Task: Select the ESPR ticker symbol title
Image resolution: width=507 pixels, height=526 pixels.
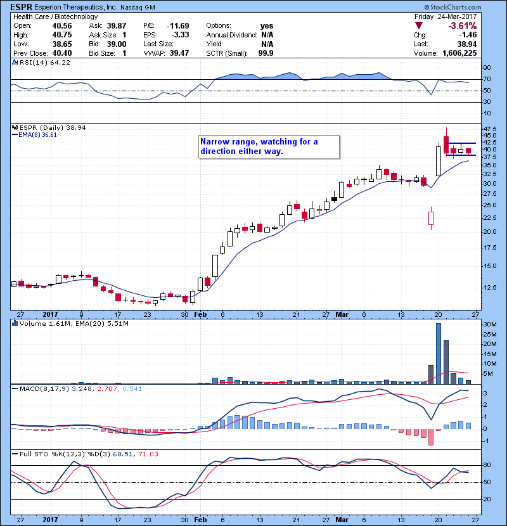Action: (21, 7)
